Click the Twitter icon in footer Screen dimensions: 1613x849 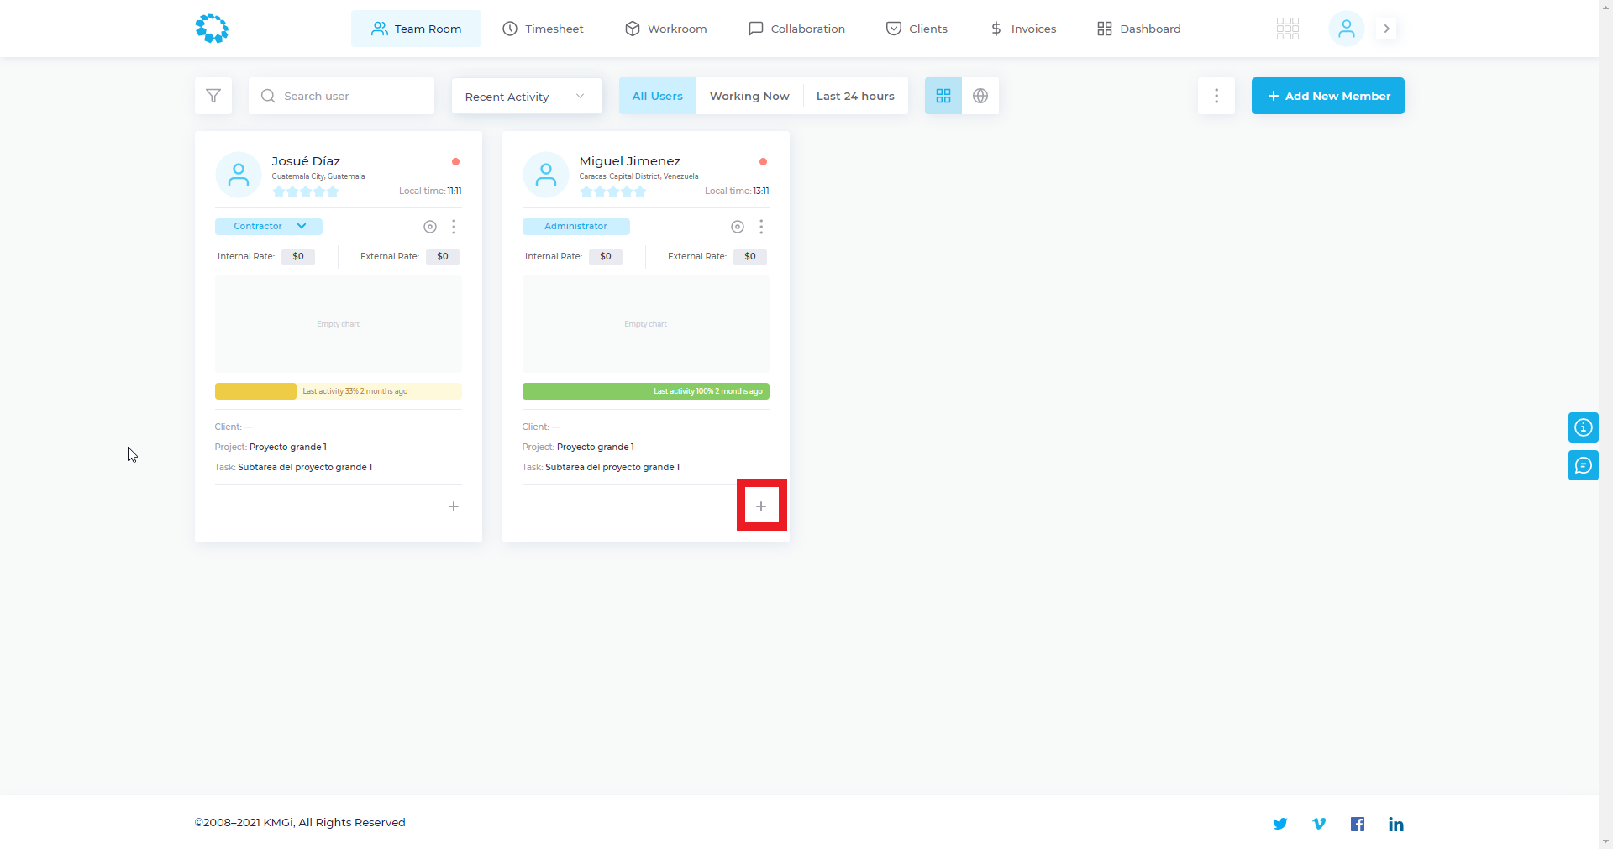(1279, 824)
